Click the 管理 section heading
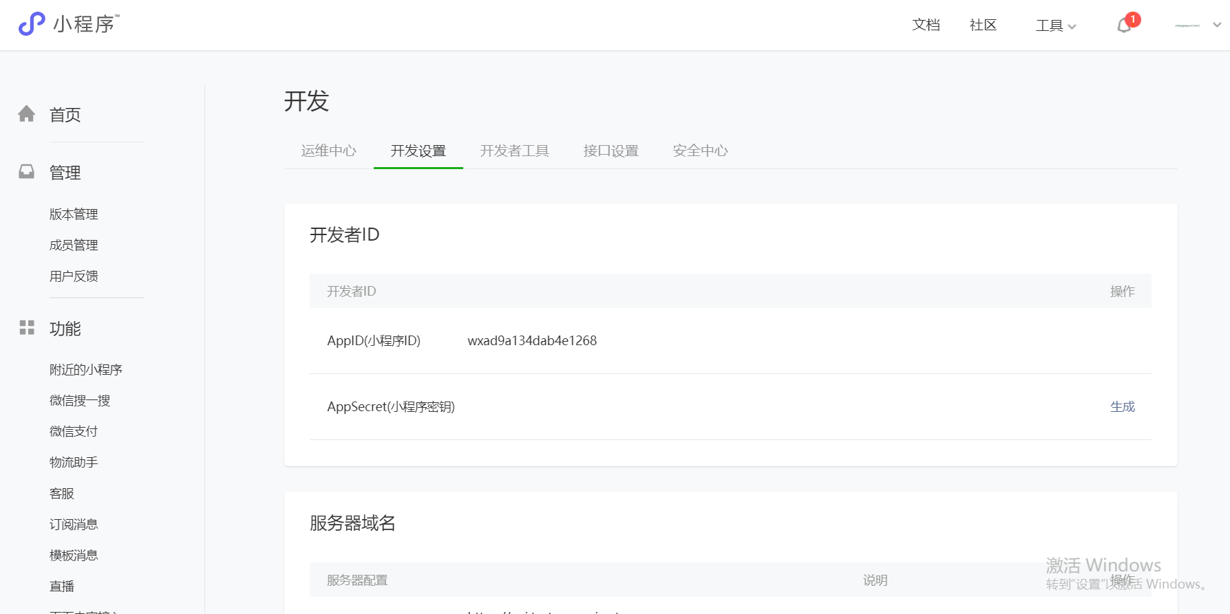This screenshot has height=614, width=1230. coord(65,173)
